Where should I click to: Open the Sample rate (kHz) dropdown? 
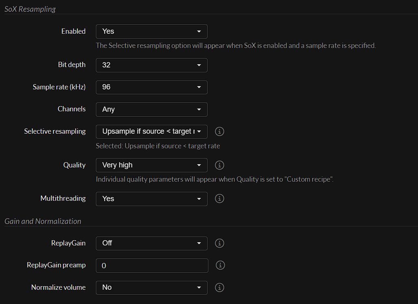pos(152,87)
